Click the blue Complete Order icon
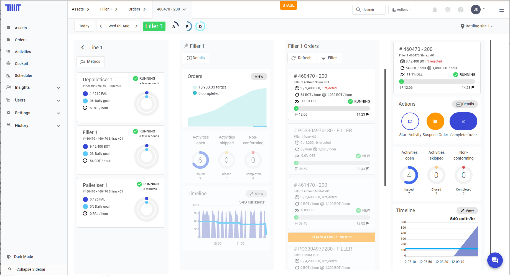Image resolution: width=510 pixels, height=276 pixels. (463, 121)
